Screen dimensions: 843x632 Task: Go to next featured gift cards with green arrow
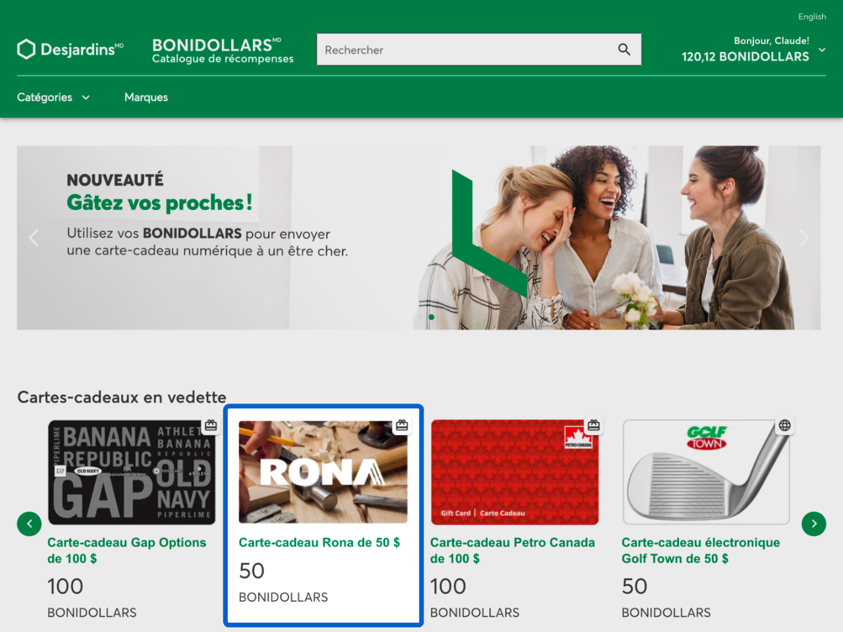coord(814,524)
